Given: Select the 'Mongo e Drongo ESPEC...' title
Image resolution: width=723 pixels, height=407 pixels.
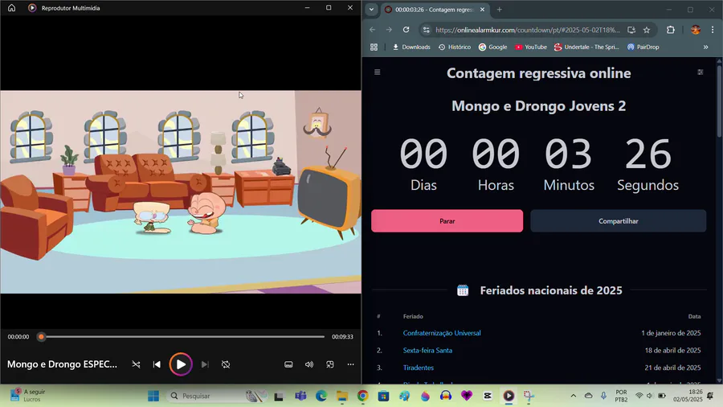Looking at the screenshot, I should 62,364.
